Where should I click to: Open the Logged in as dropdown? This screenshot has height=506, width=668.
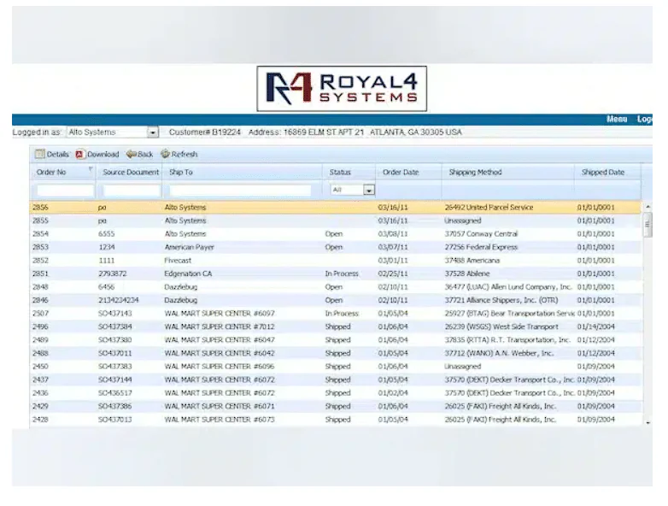[153, 132]
